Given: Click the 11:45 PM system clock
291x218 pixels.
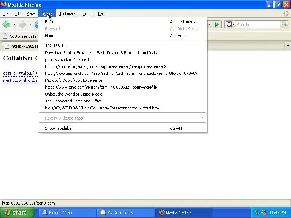Looking at the screenshot, I should click(x=278, y=213).
